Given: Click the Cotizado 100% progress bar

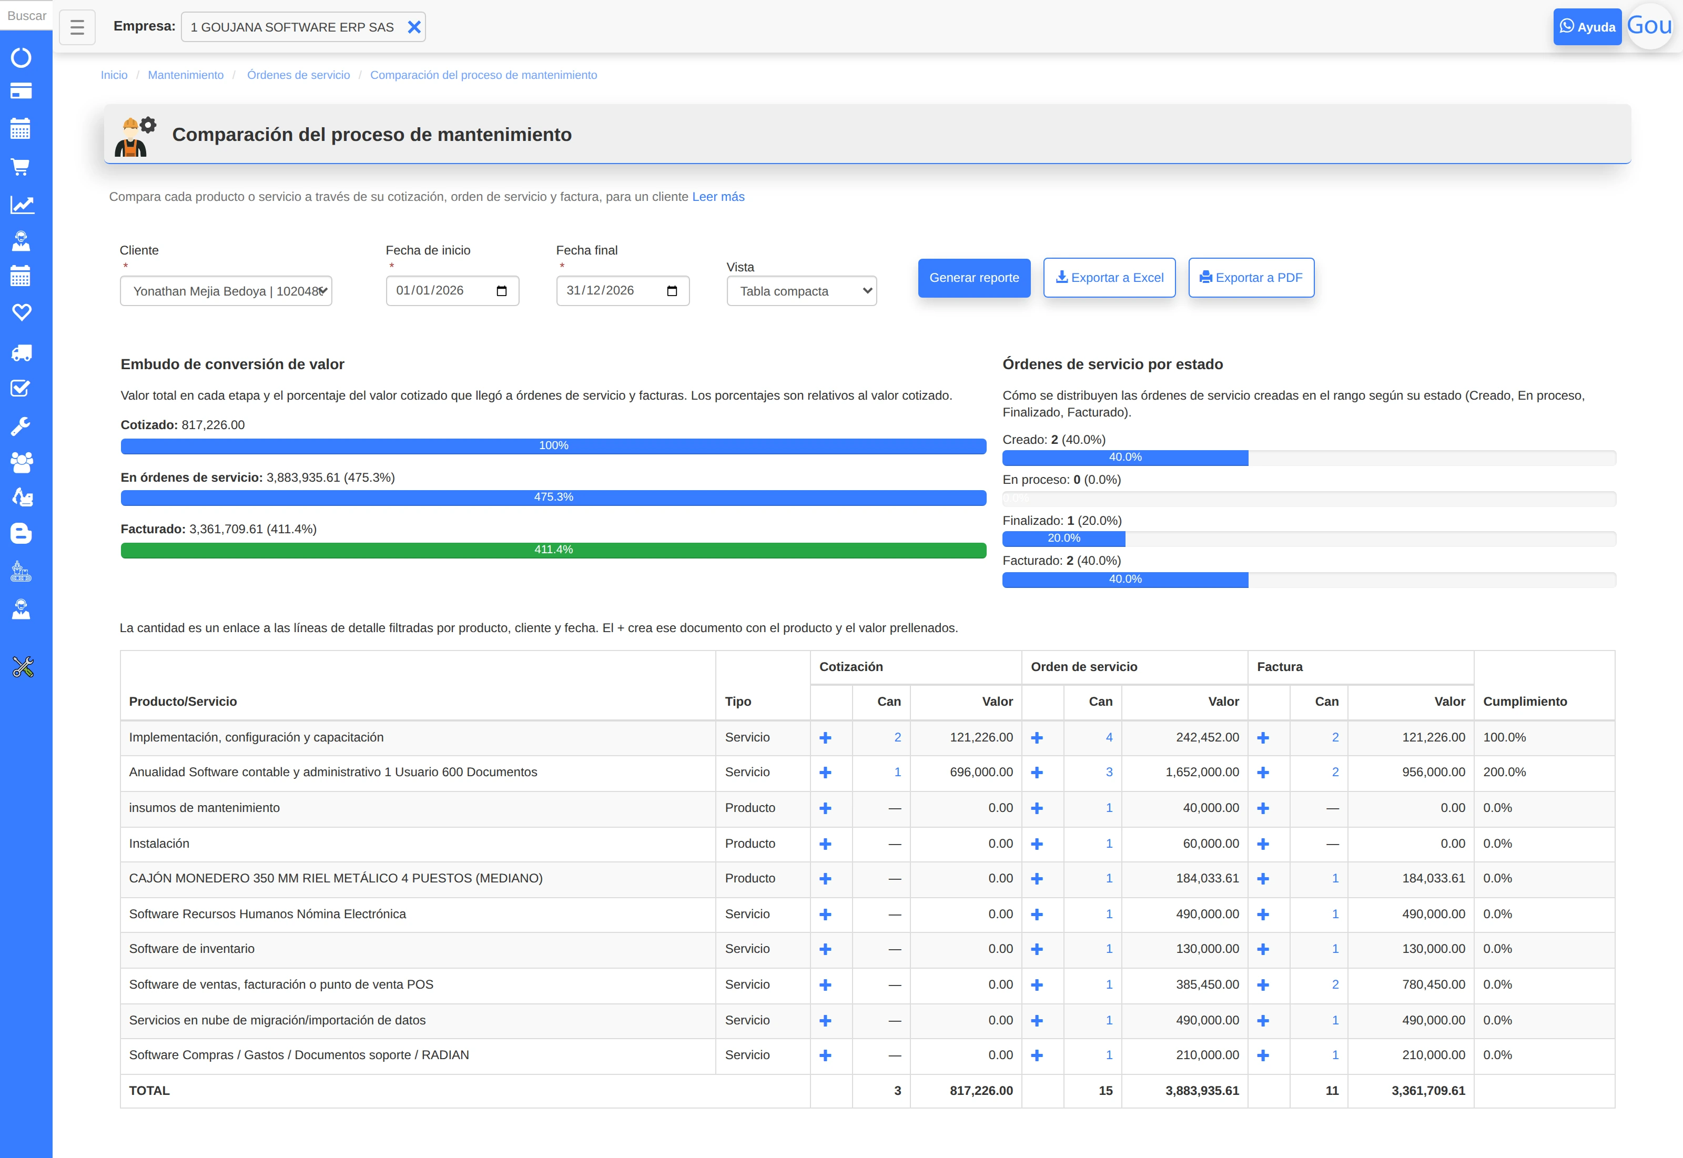Looking at the screenshot, I should (x=553, y=445).
